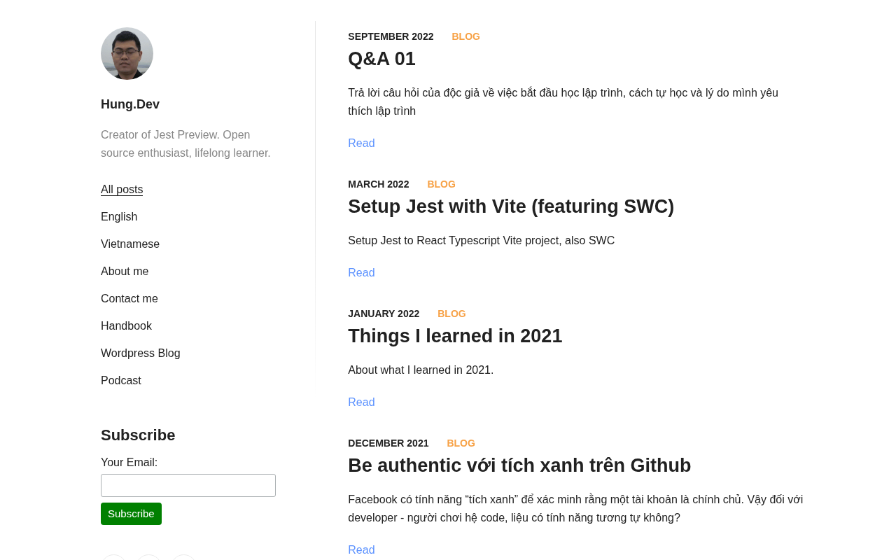Screen dimensions: 896x560
Task: Visit the Wordpress Blog link
Action: [141, 353]
